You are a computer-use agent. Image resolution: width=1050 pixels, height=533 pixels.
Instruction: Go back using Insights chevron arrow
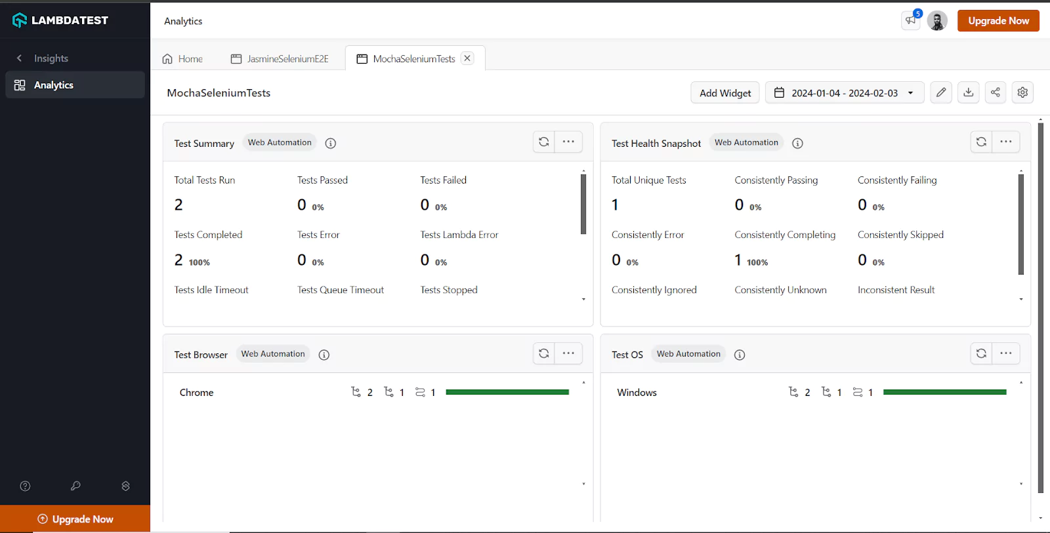(x=20, y=58)
